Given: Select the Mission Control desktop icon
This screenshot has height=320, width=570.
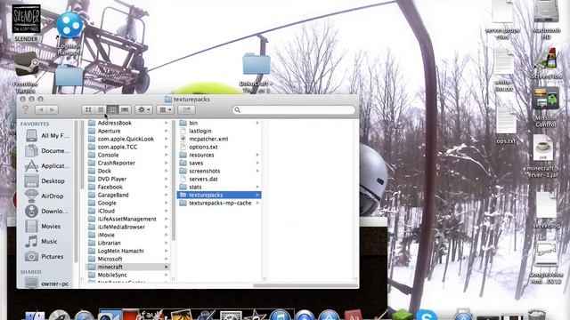Looking at the screenshot, I should point(545,107).
